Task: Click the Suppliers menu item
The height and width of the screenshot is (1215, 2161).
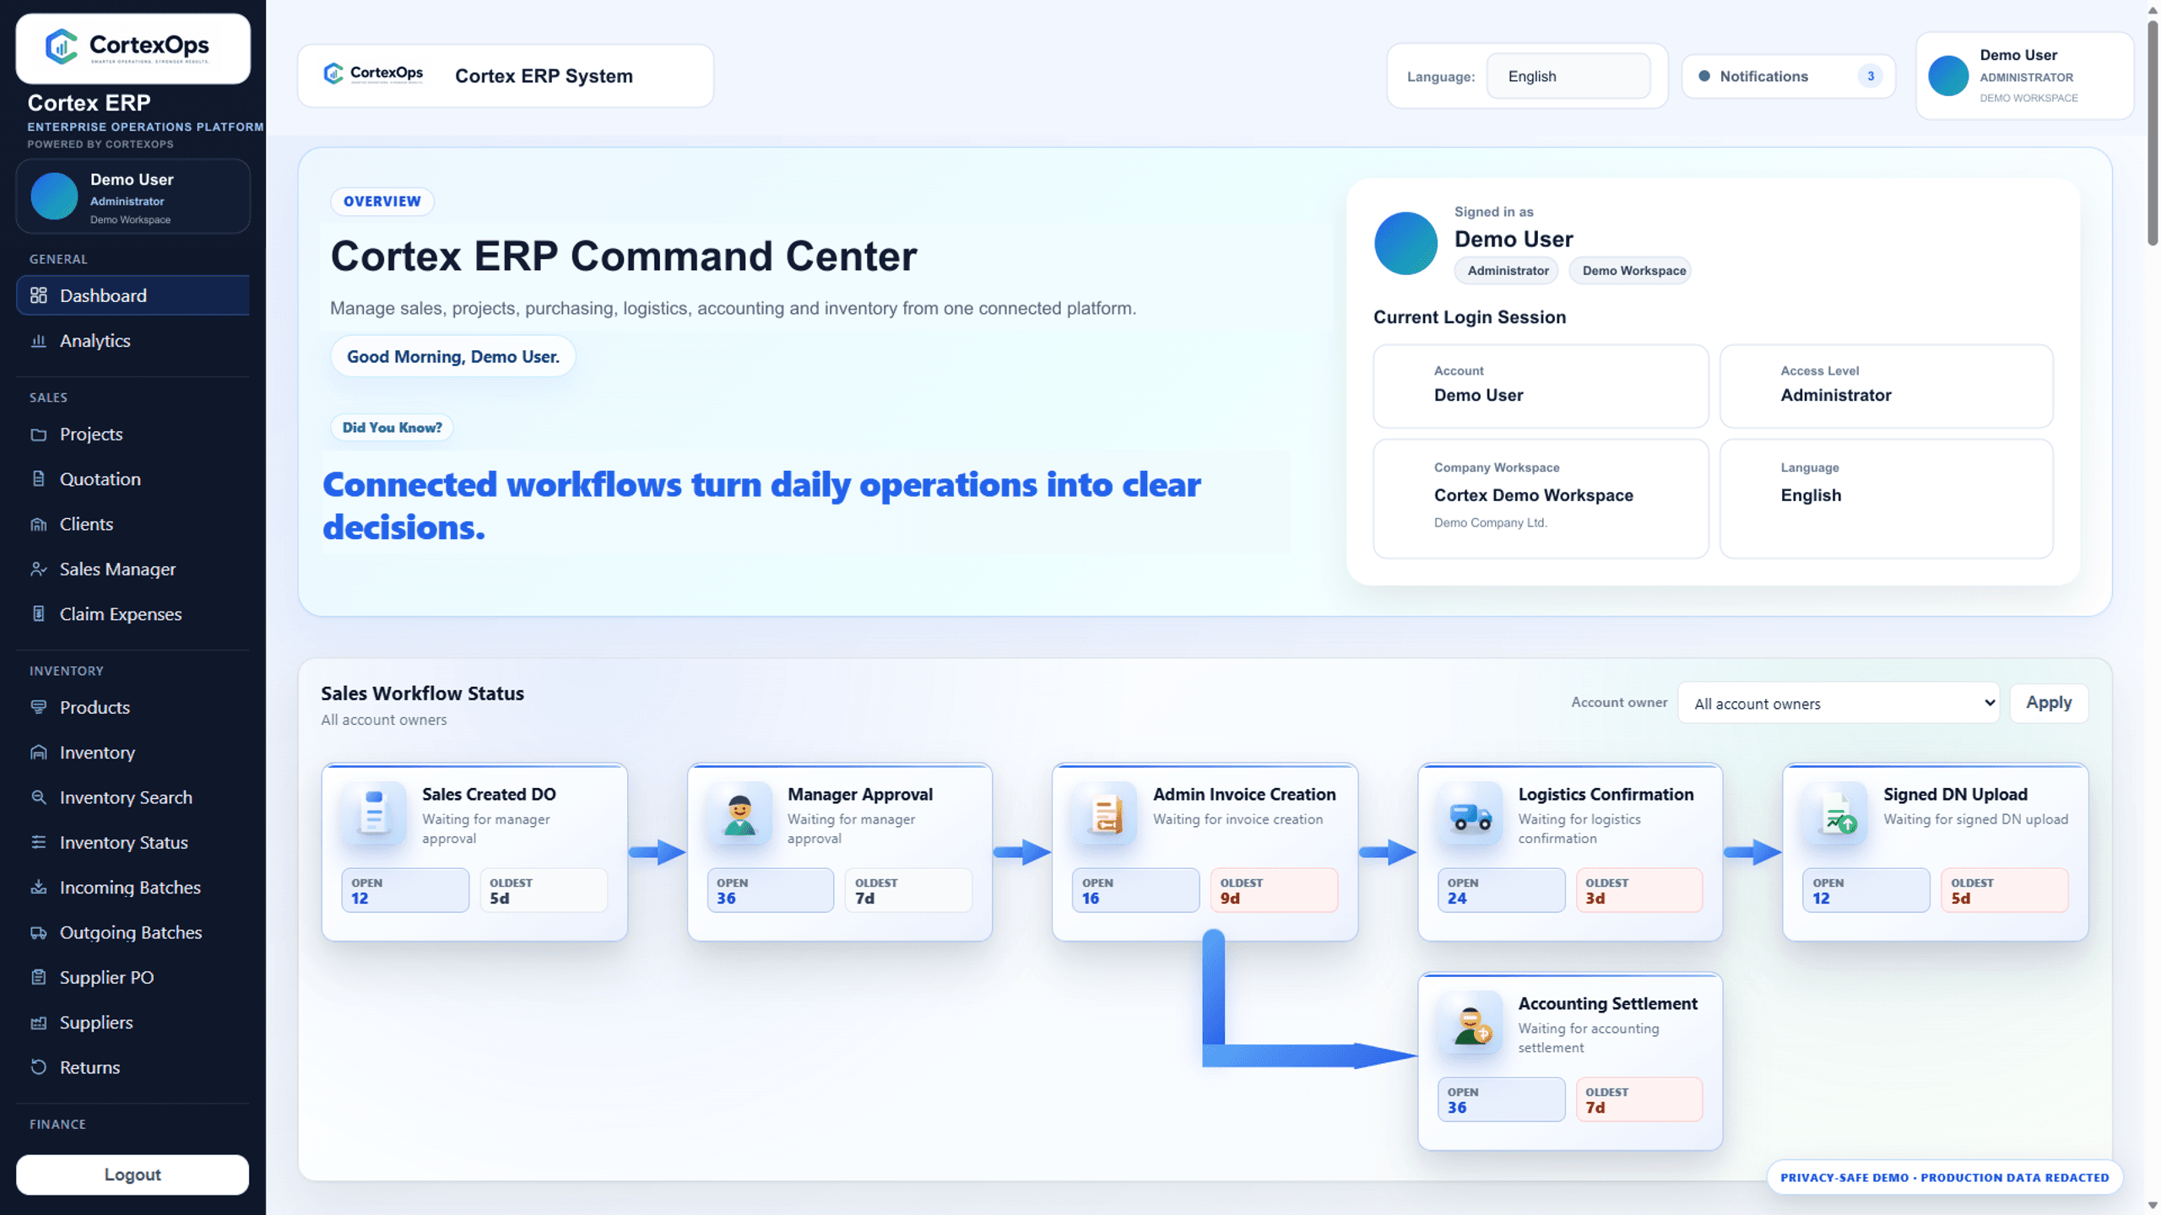Action: tap(133, 1023)
